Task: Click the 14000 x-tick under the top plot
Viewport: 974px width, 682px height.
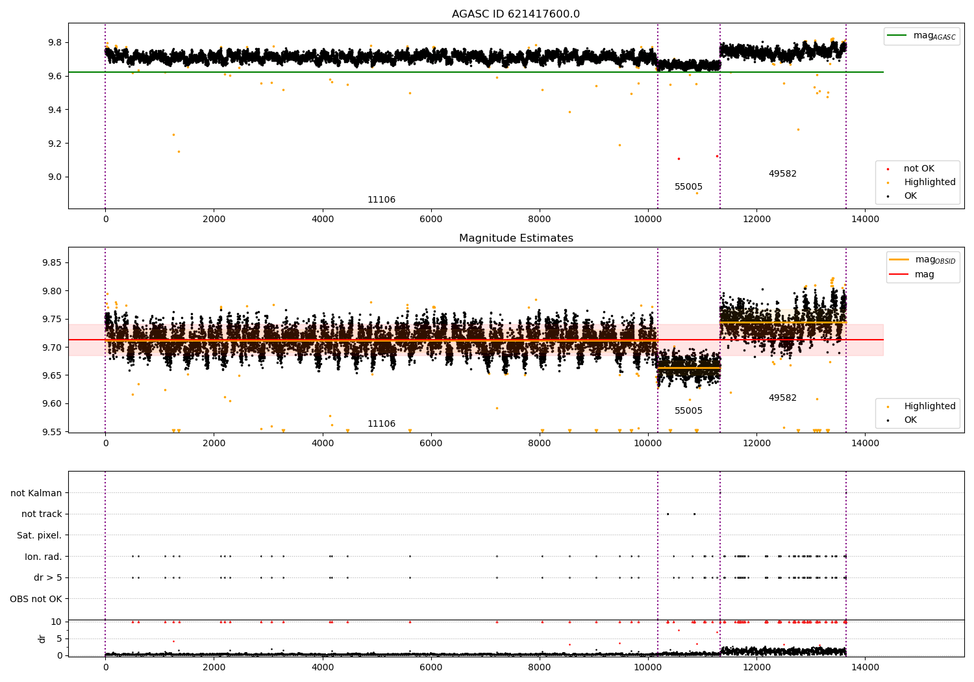Action: tap(865, 220)
